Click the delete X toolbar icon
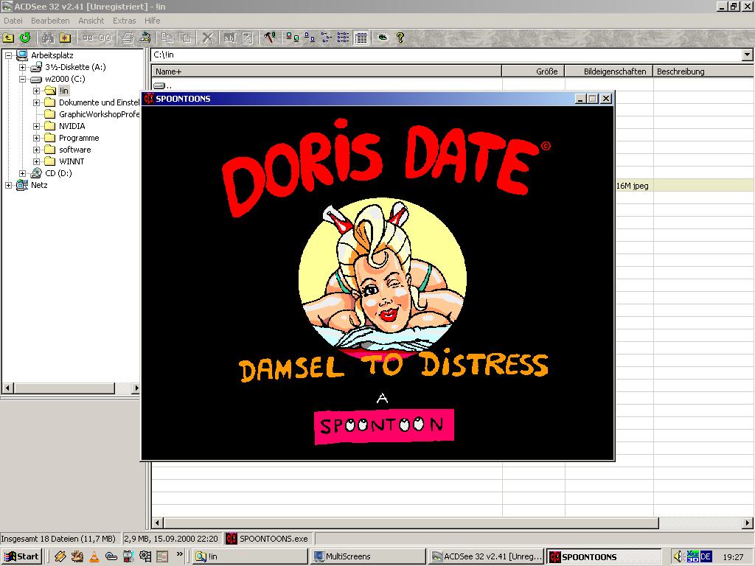The width and height of the screenshot is (755, 566). 207,38
